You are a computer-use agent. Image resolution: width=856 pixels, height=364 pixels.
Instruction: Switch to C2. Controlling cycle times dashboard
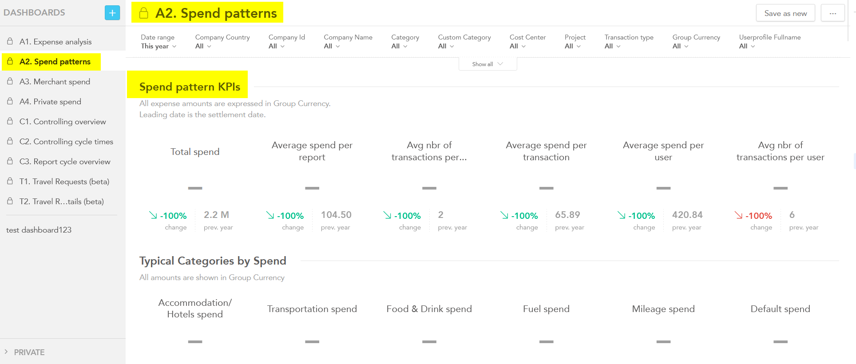click(x=66, y=142)
